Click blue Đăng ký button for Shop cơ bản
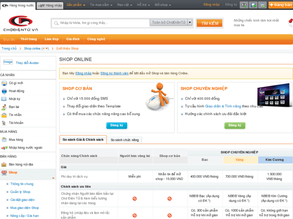The height and width of the screenshot is (219, 293). point(117,125)
